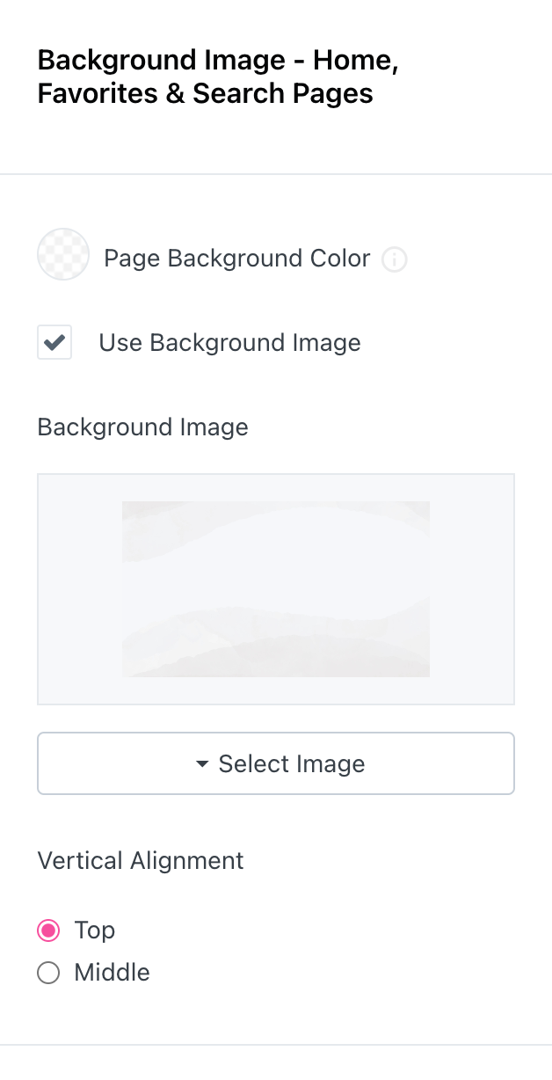552x1080 pixels.
Task: Click the lower wavy band of preview image
Action: click(x=276, y=646)
